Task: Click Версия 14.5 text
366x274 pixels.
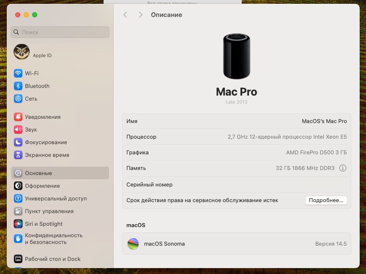Action: tap(331, 244)
